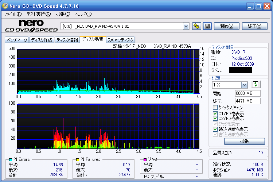Viewport: 273px width, 182px height.
Task: Open the 1 X speed dropdown
Action: (x=244, y=85)
